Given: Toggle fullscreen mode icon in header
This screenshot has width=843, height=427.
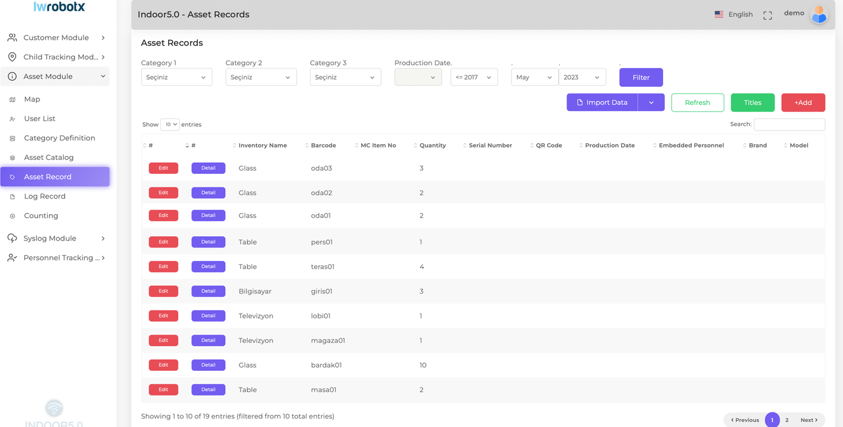Looking at the screenshot, I should pyautogui.click(x=768, y=15).
